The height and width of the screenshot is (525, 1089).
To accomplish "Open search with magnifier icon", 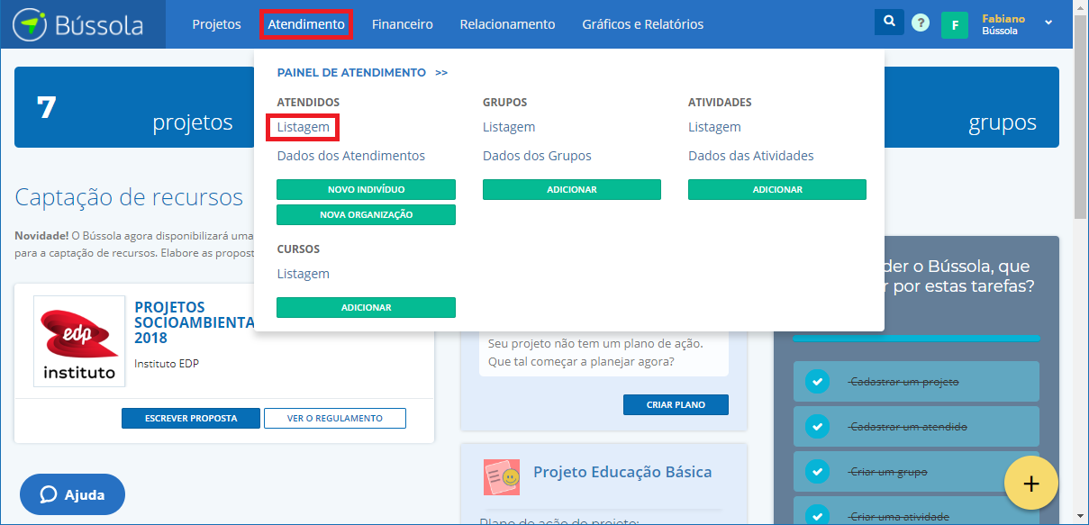I will tap(889, 23).
